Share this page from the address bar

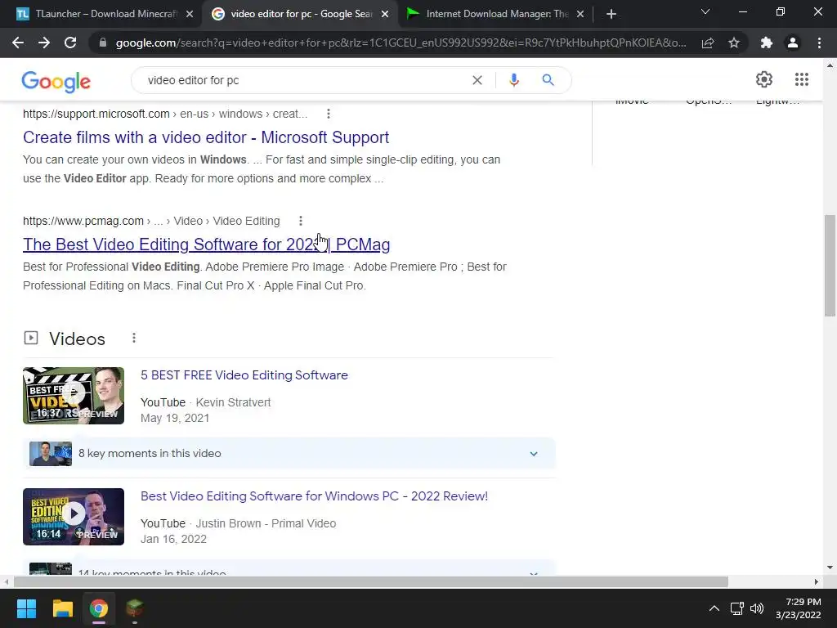coord(708,43)
